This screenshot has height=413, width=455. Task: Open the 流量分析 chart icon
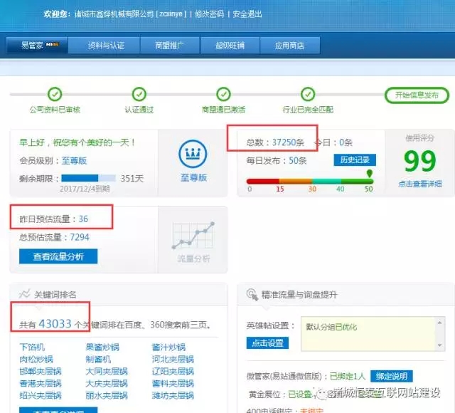(193, 237)
